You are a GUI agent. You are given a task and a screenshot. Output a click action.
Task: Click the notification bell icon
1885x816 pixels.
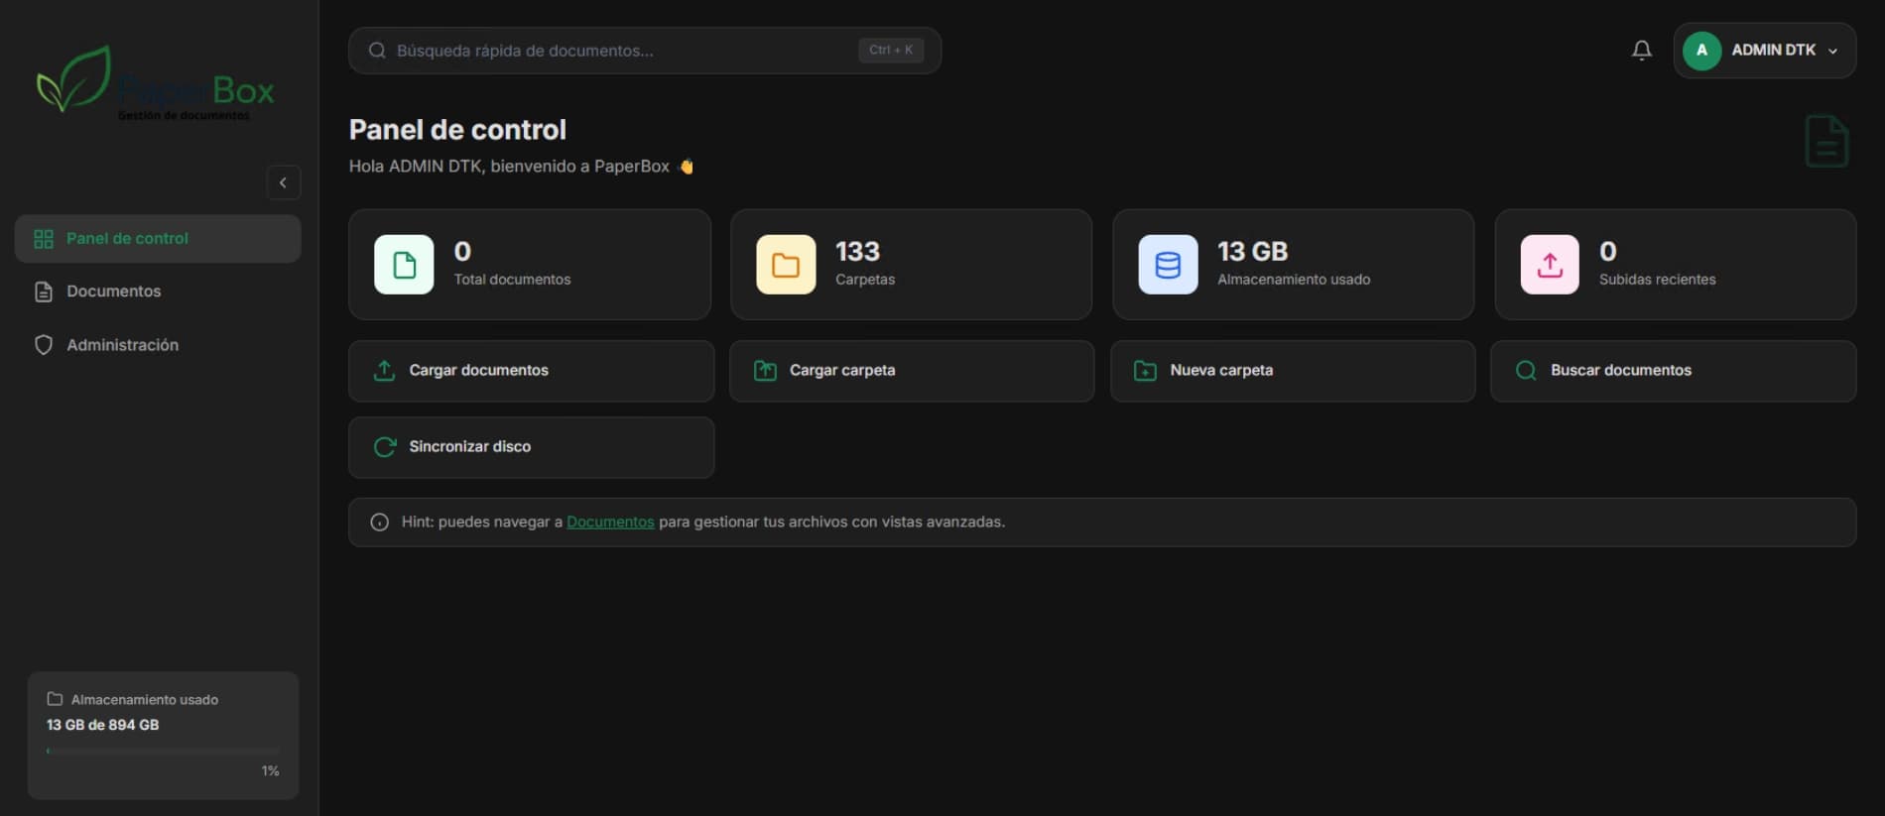point(1642,50)
